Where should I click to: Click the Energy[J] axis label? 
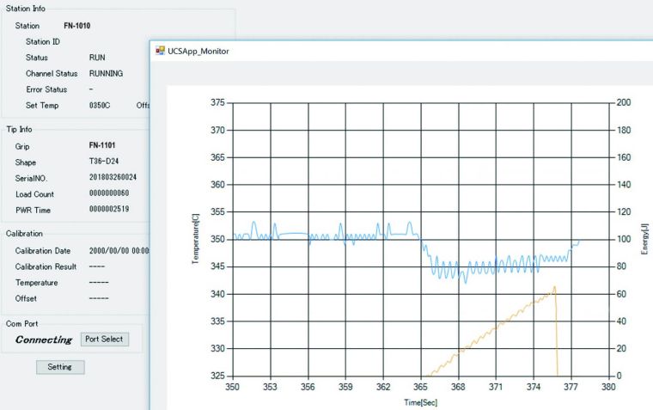643,238
